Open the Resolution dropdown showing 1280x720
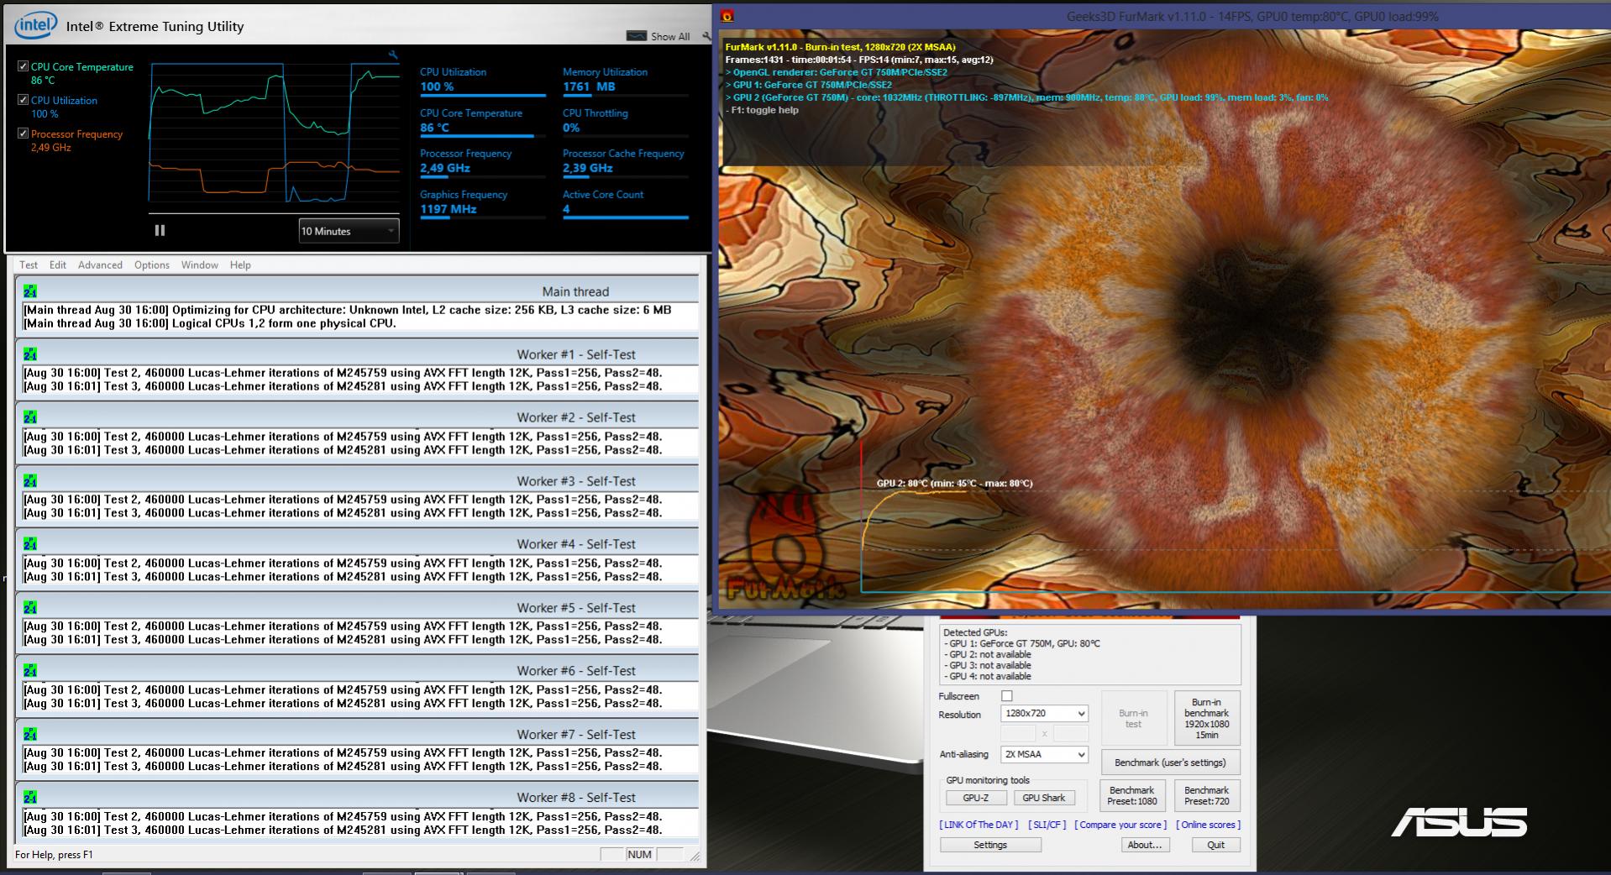1611x875 pixels. [1044, 714]
